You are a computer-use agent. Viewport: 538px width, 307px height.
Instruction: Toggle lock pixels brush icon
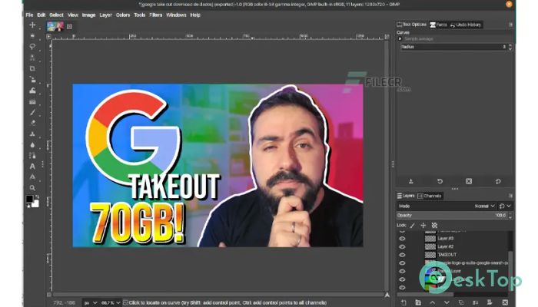(413, 226)
